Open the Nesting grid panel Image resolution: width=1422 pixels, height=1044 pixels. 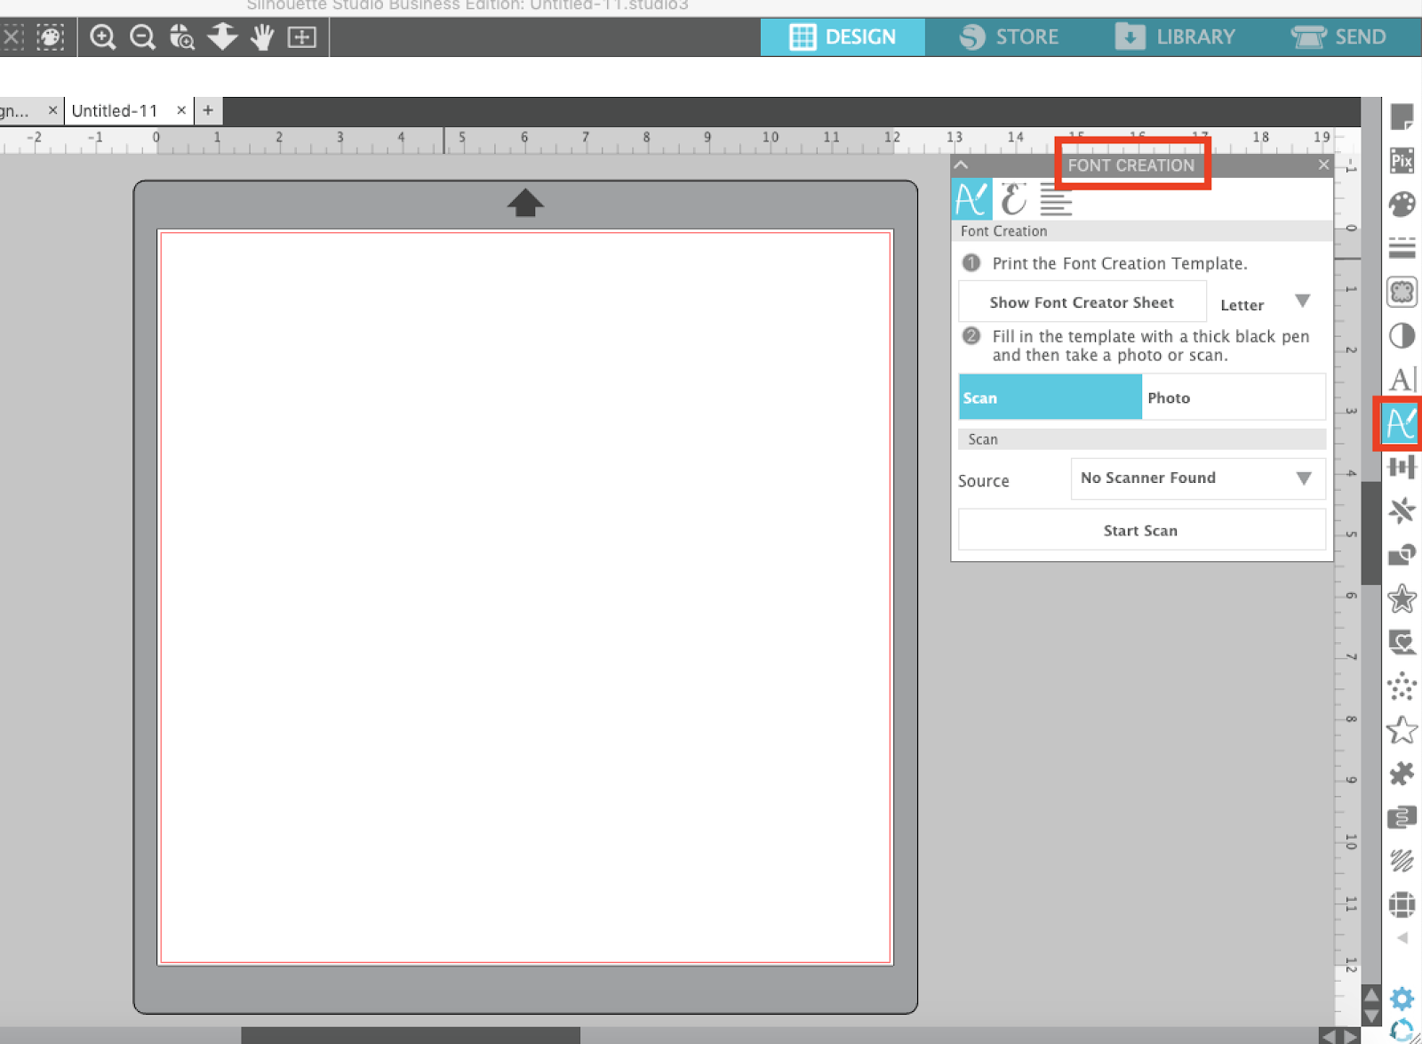(1402, 904)
